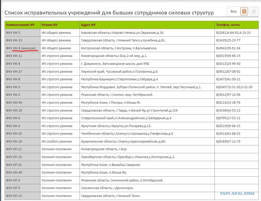Click the Режим ИУ column header
The width and height of the screenshot is (261, 201).
click(x=50, y=25)
